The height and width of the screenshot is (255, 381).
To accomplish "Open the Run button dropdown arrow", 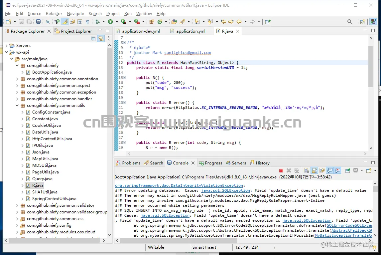I will (x=117, y=22).
